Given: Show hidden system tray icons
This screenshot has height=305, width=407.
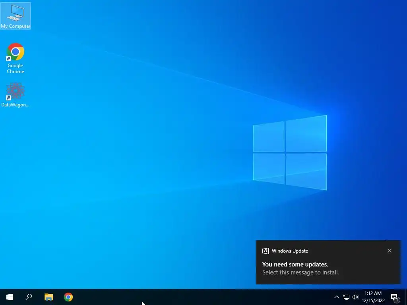Looking at the screenshot, I should 336,297.
